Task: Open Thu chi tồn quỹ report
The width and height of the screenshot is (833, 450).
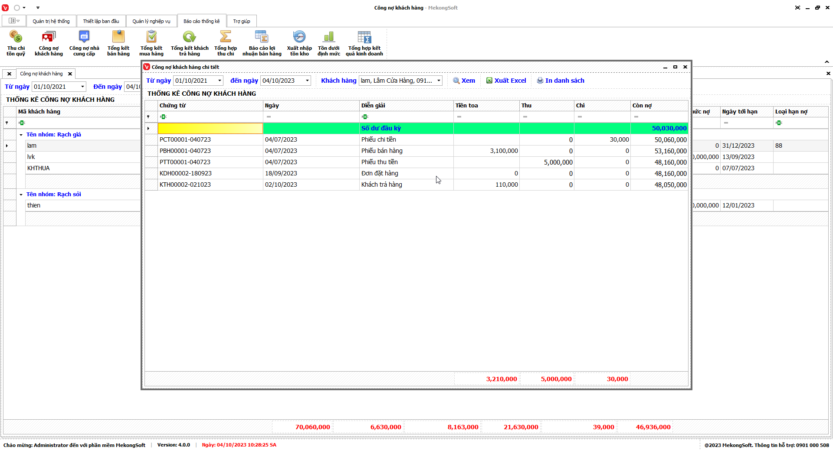Action: (16, 43)
